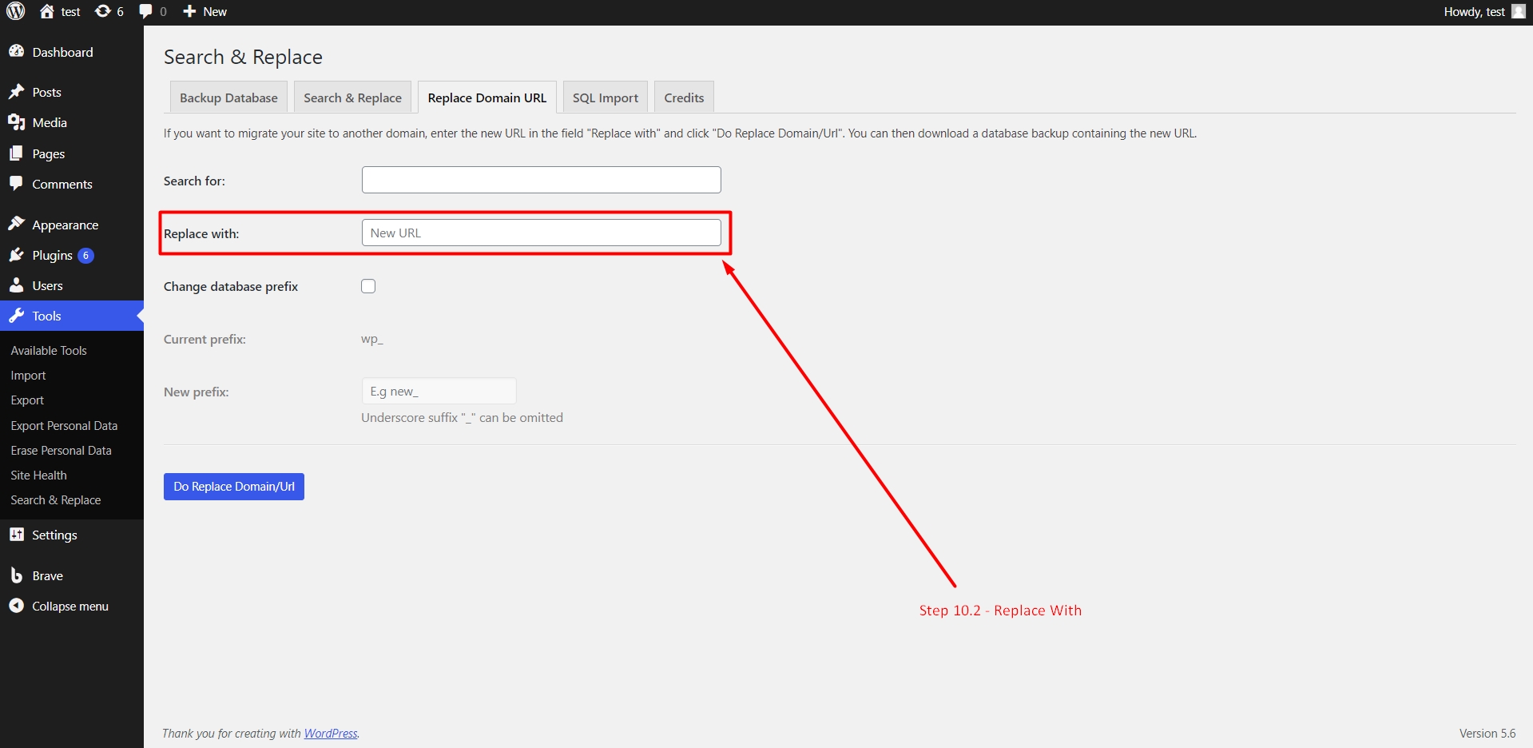Screen dimensions: 1533x748
Task: Click the WordPress footer link
Action: pyautogui.click(x=331, y=733)
